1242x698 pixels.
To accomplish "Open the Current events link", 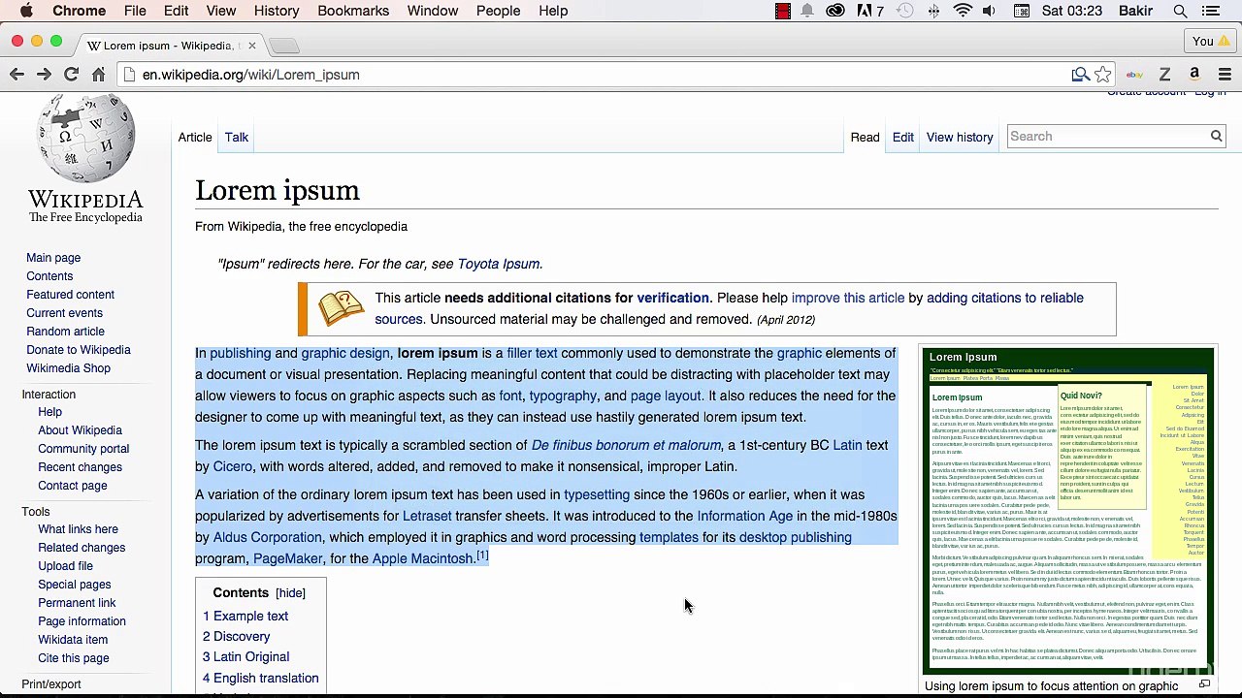I will pos(64,313).
